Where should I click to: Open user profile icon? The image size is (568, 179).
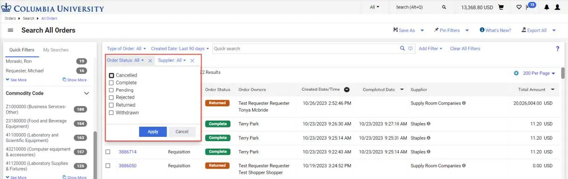click(557, 7)
